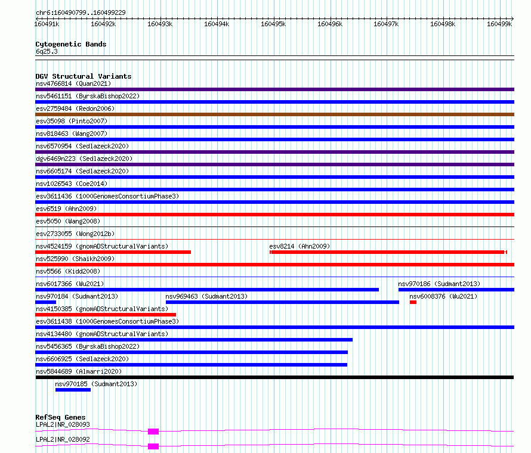
Task: Open the LPAL2|NR_028092 gene label
Action: 63,439
